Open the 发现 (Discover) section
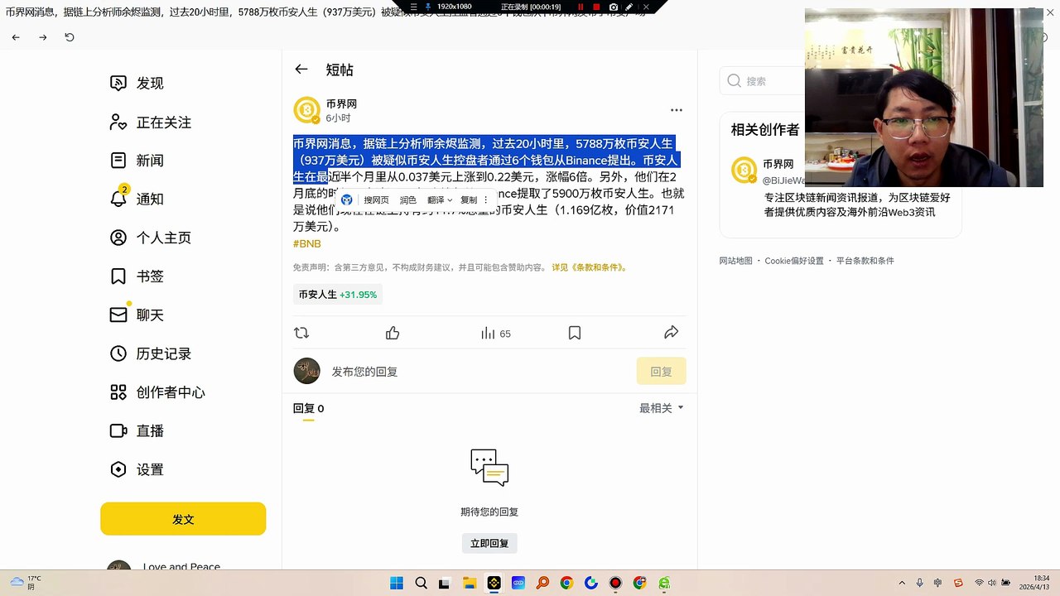The image size is (1060, 596). 137,84
